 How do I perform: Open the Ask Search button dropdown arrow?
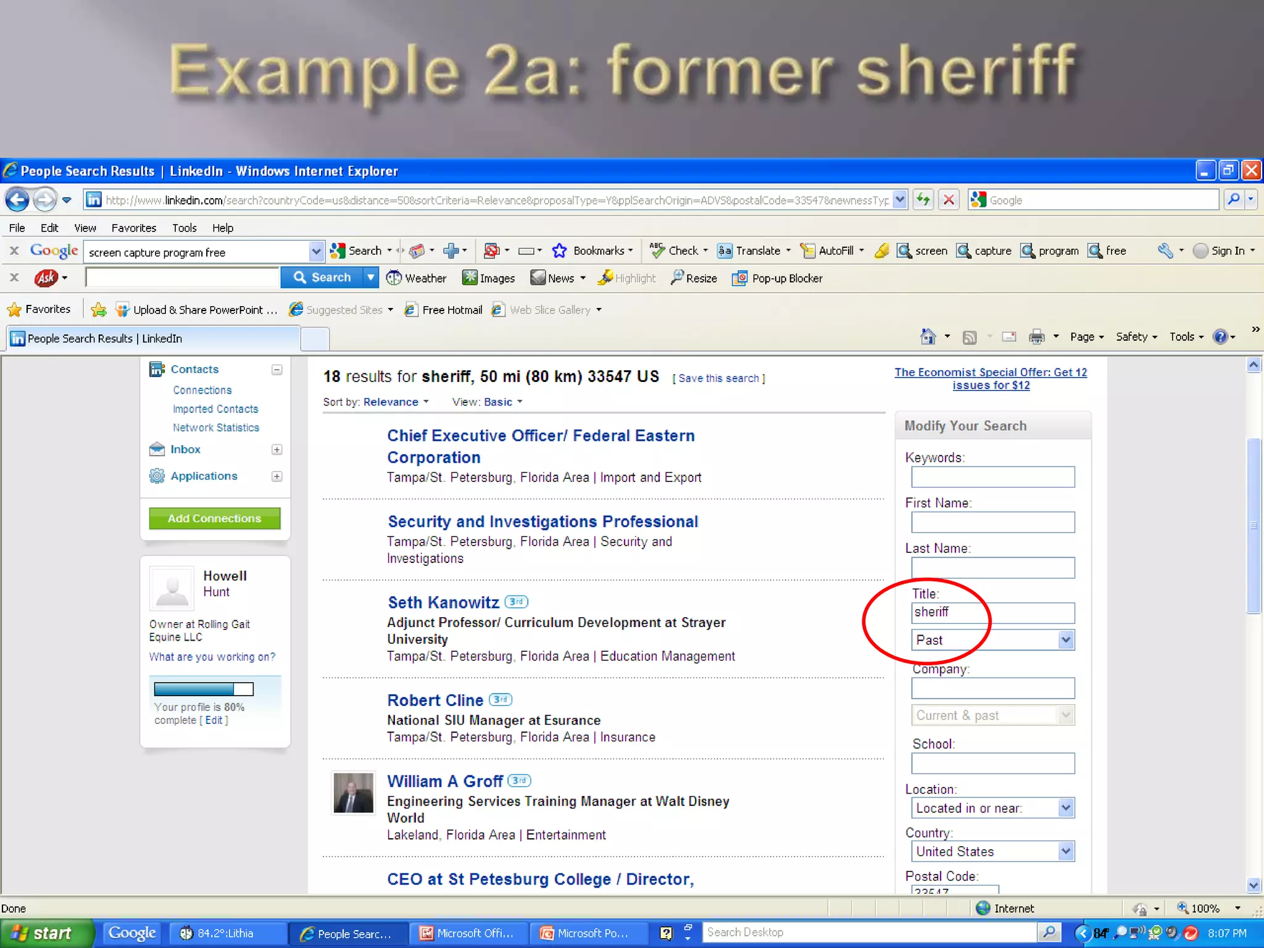point(370,278)
